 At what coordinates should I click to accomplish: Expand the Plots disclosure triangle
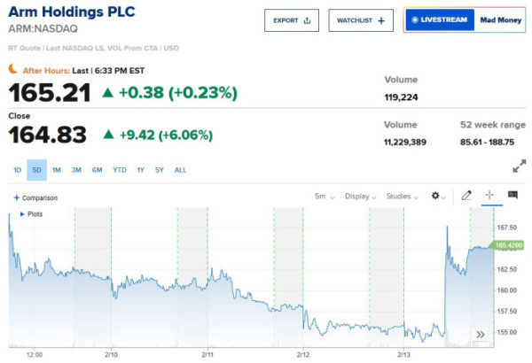point(22,213)
